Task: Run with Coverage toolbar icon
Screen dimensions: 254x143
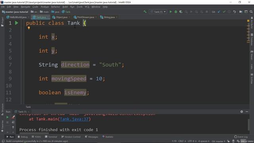Action: (x=181, y=12)
